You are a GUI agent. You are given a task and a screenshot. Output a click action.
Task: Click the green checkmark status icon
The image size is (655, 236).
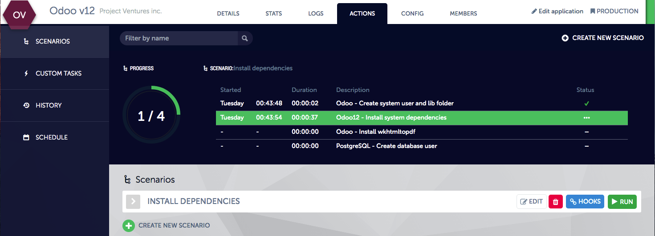pos(586,104)
